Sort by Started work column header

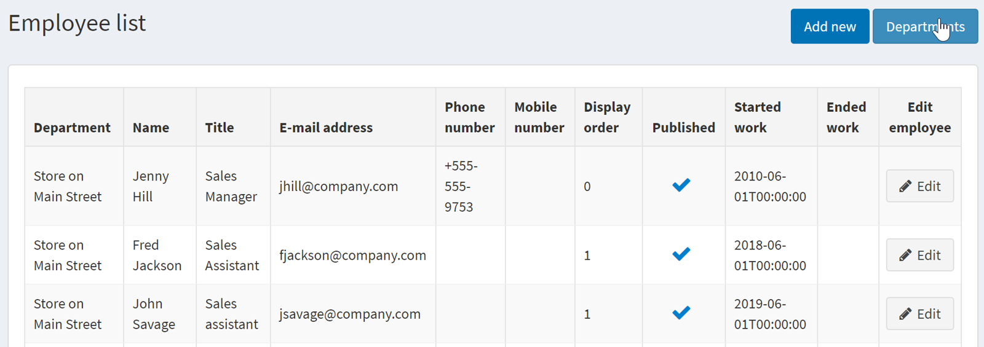pyautogui.click(x=758, y=117)
